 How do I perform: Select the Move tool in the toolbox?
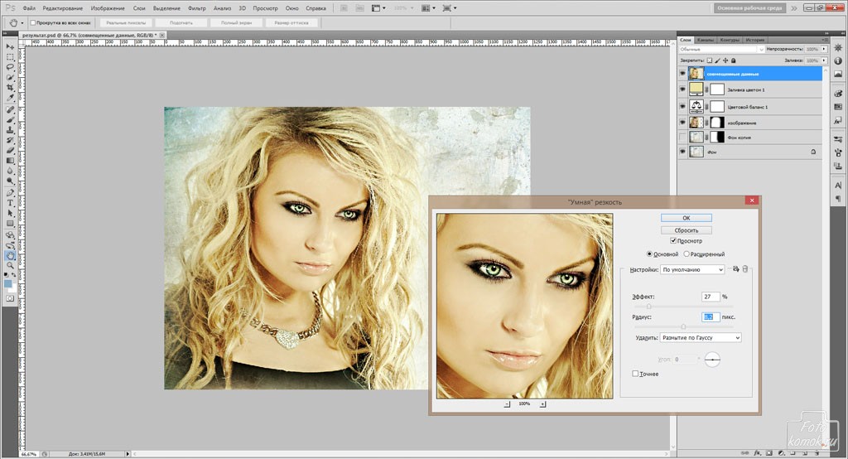tap(10, 46)
